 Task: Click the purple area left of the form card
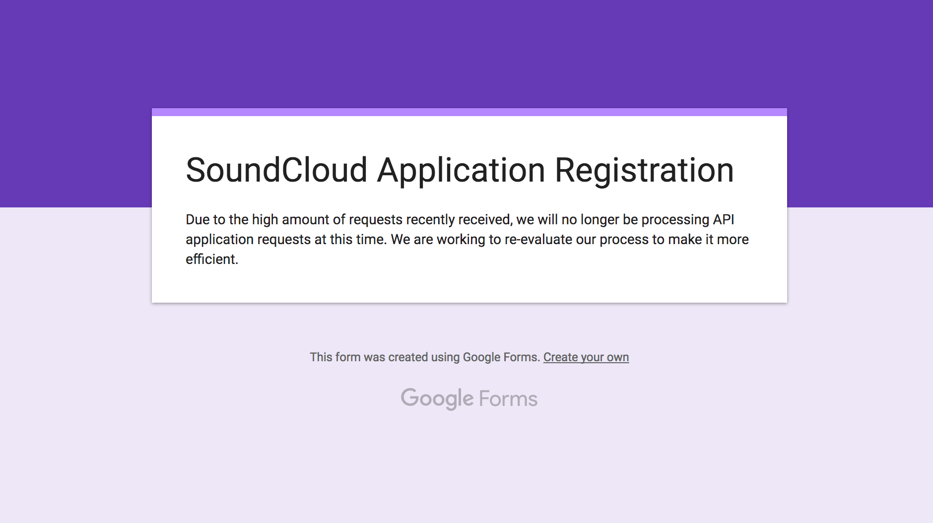(x=74, y=149)
